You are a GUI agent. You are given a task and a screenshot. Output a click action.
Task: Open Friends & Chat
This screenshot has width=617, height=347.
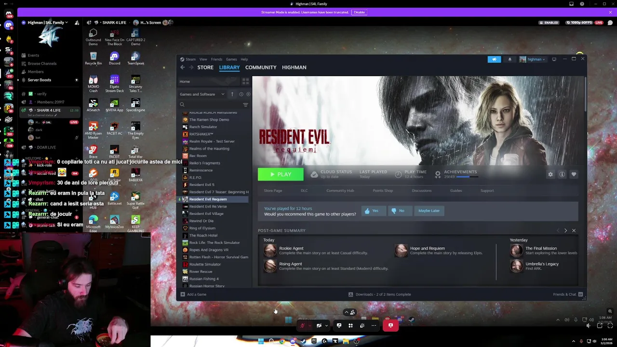click(568, 294)
